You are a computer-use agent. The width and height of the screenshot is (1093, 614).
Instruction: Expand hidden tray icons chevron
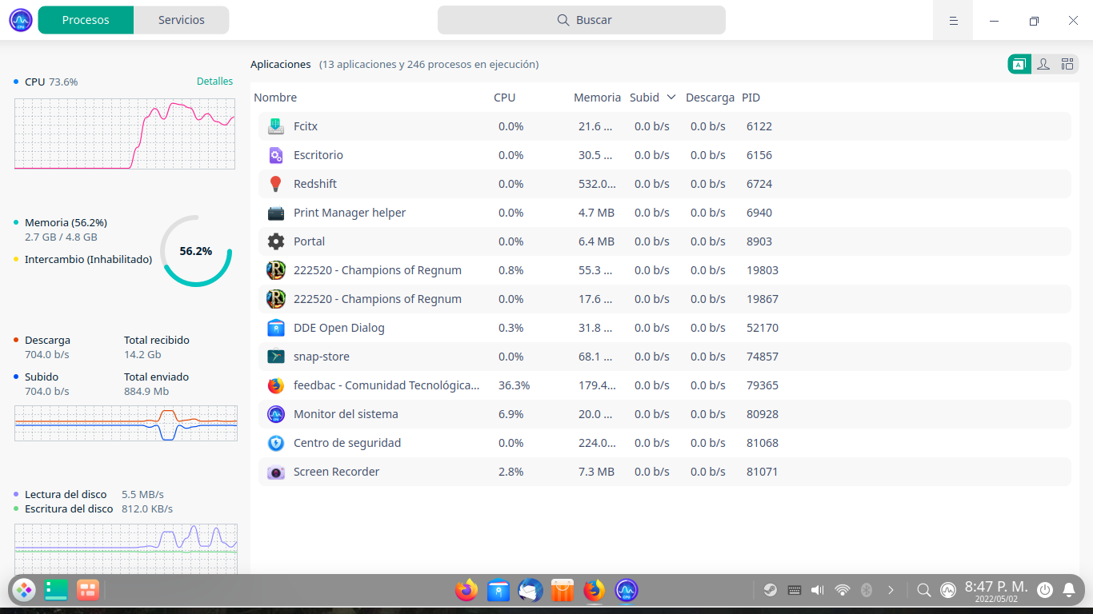click(x=891, y=590)
